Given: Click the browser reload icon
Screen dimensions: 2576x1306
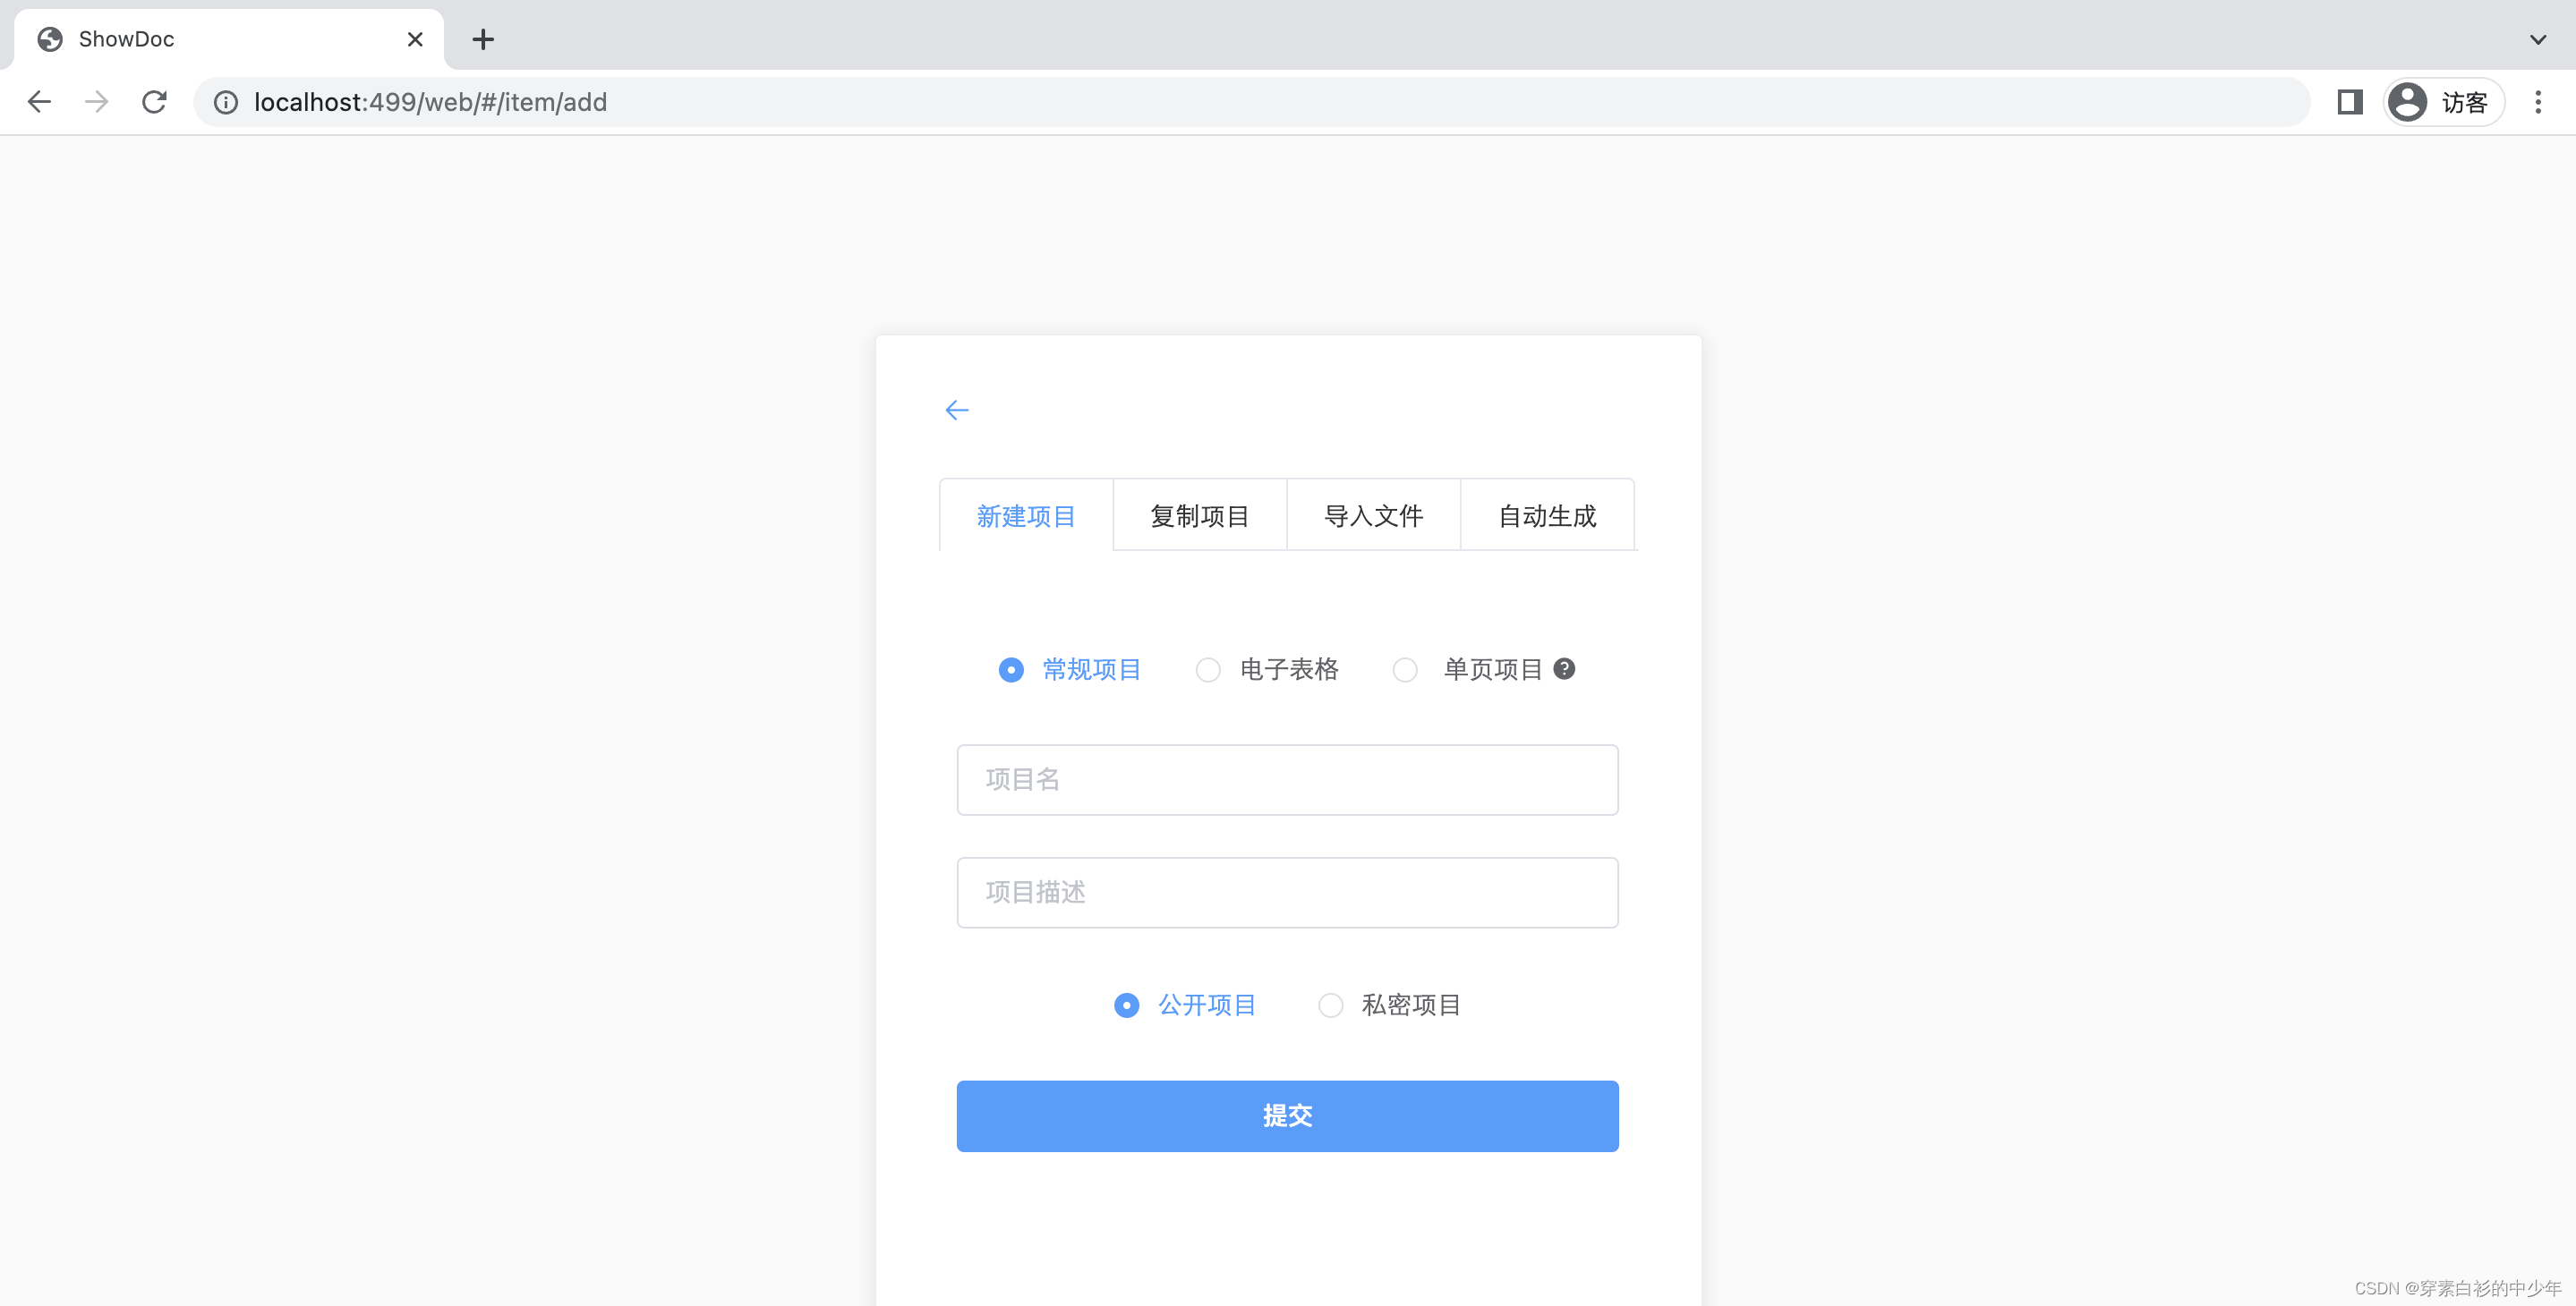Looking at the screenshot, I should click(154, 102).
